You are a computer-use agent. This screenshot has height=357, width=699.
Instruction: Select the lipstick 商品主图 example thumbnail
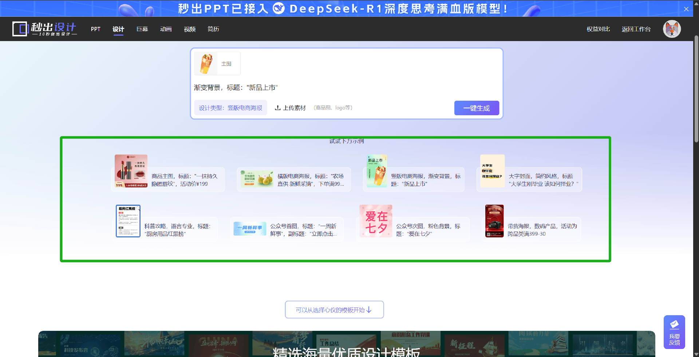coord(131,171)
